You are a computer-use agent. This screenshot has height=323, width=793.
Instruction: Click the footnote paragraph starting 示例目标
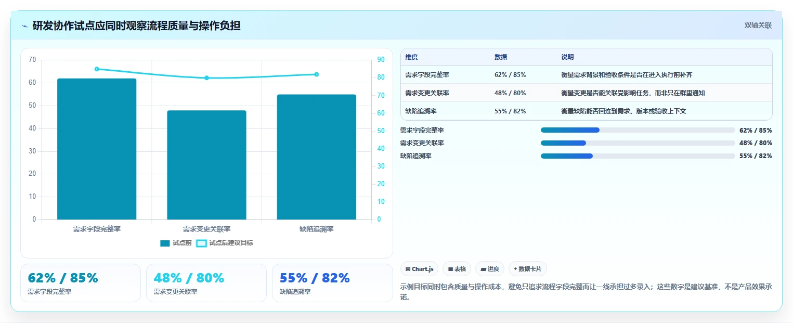pos(586,292)
